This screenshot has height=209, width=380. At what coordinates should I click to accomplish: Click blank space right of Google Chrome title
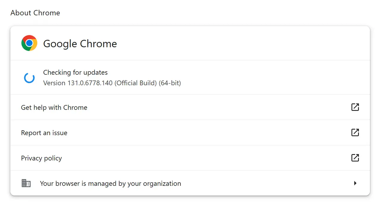[x=237, y=43]
